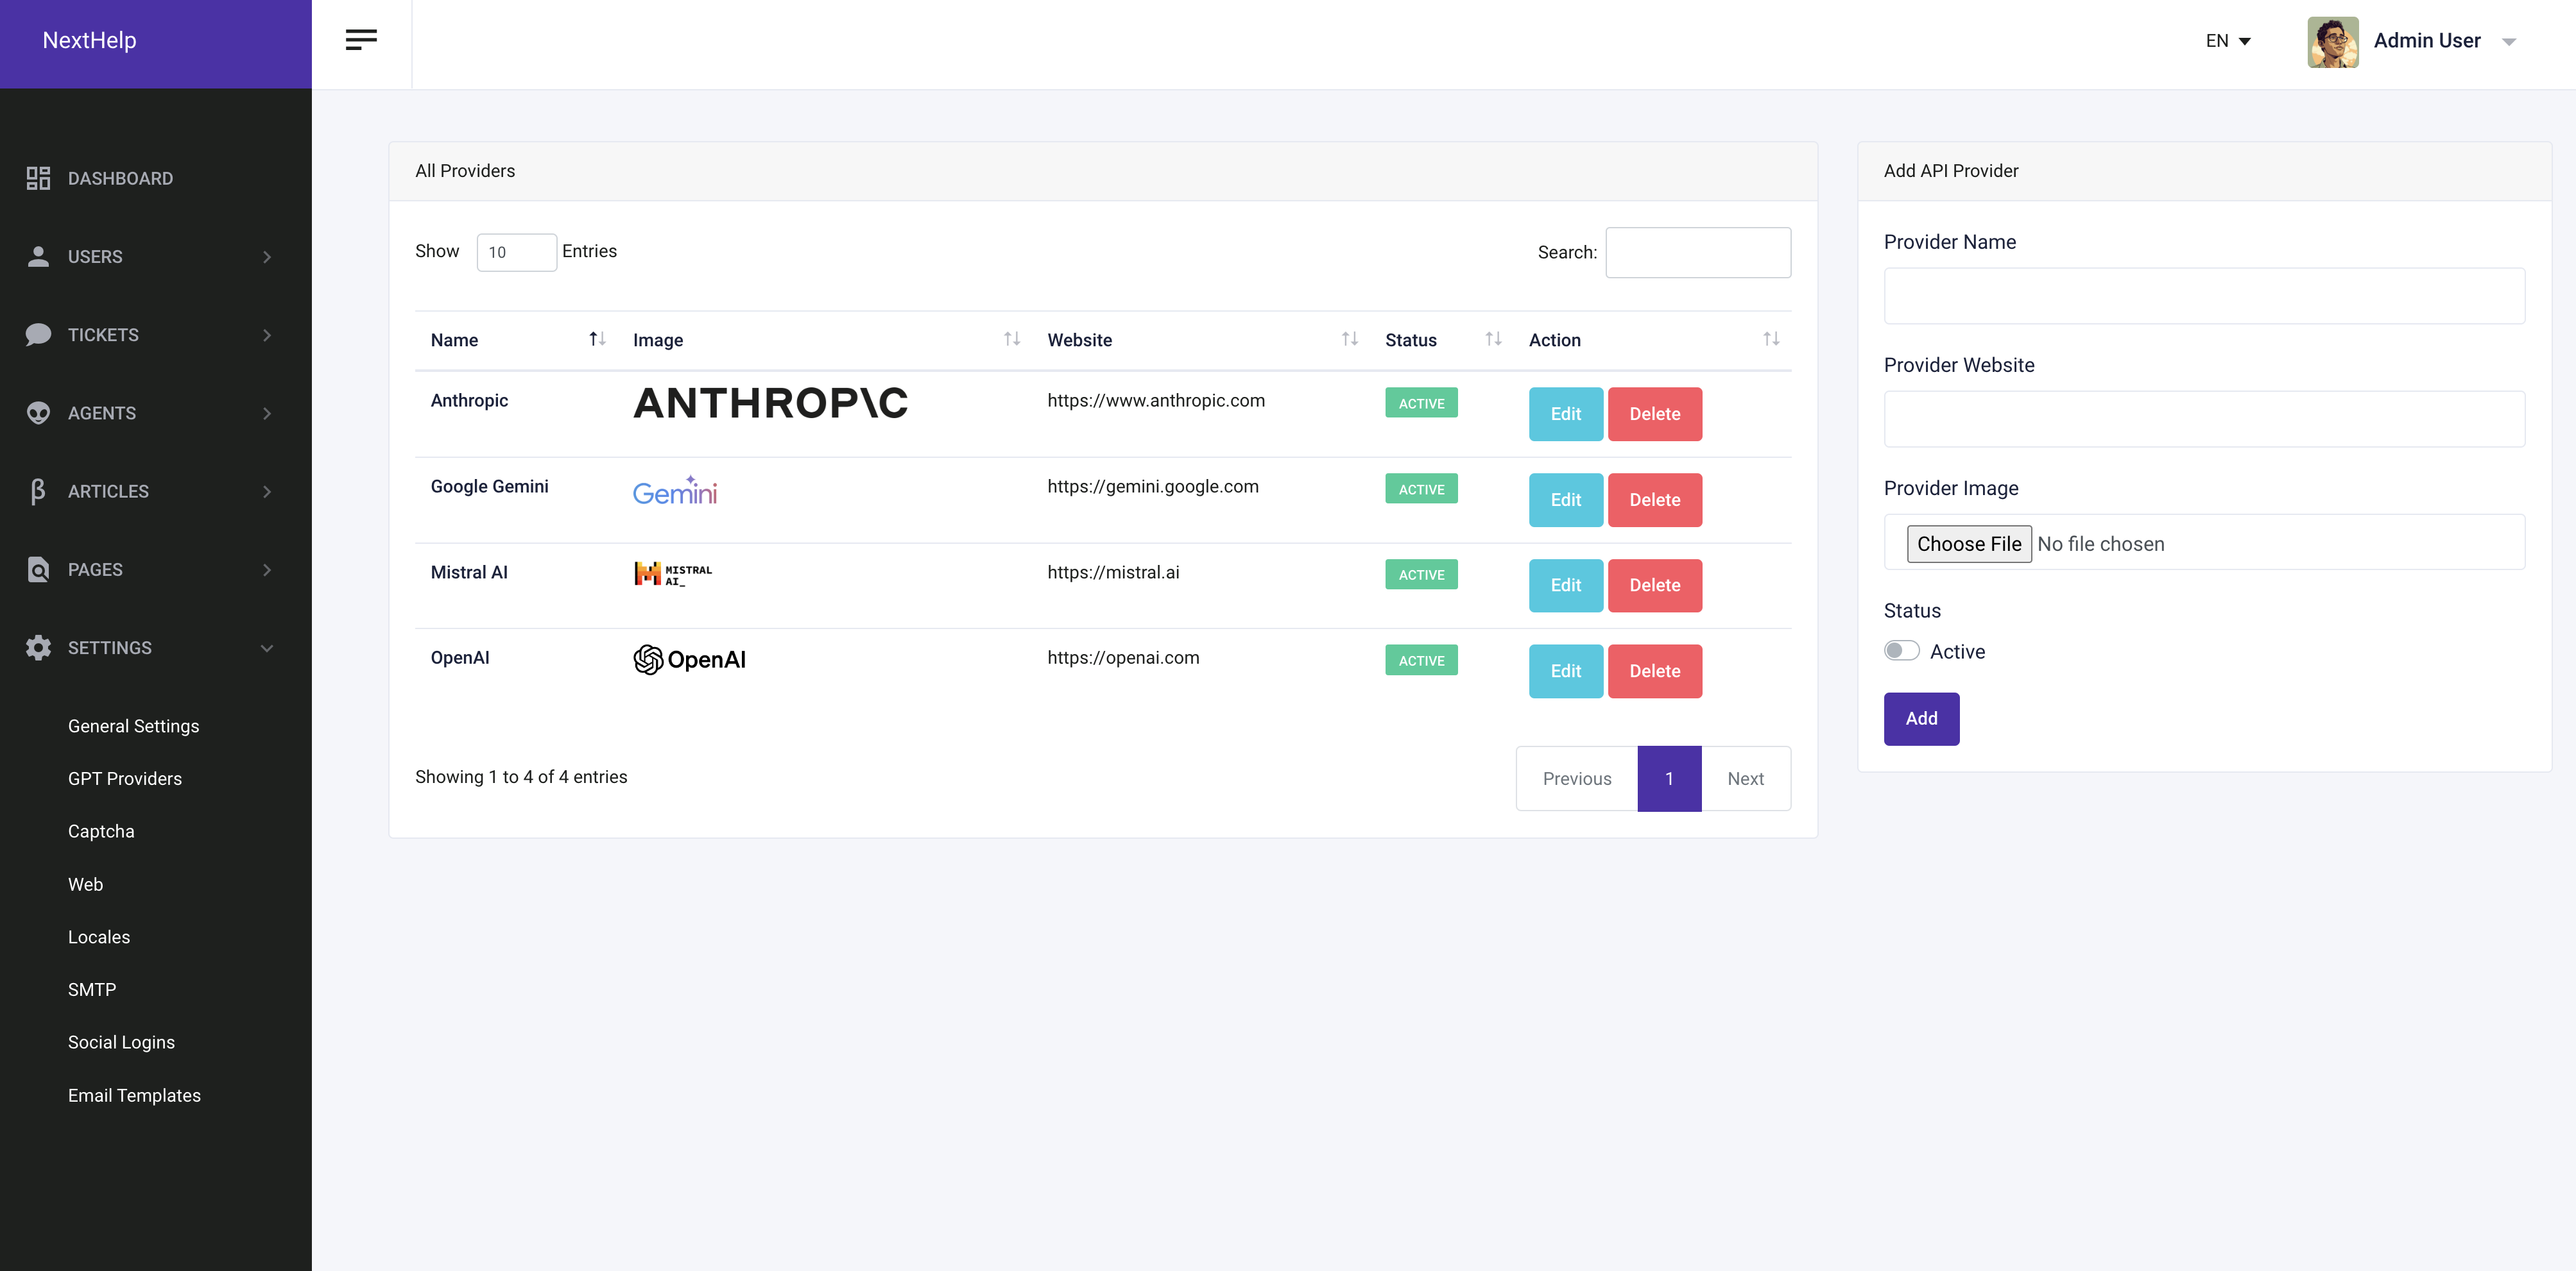This screenshot has height=1271, width=2576.
Task: Sort by Status column arrows
Action: tap(1493, 339)
